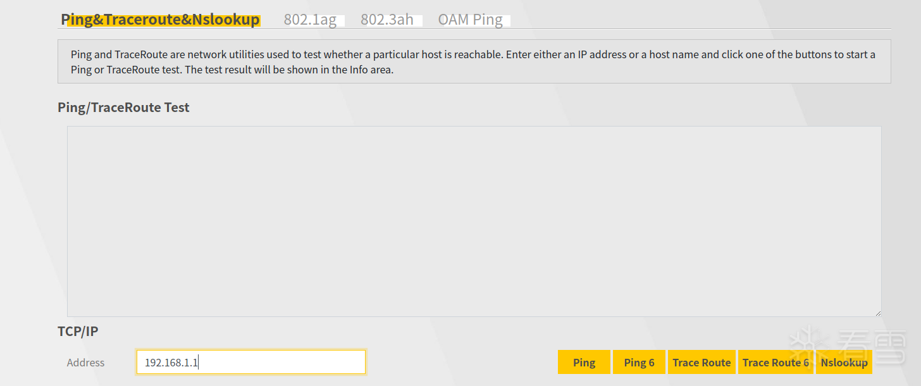Switch to the 802.1ag tab
This screenshot has width=921, height=386.
(x=310, y=20)
